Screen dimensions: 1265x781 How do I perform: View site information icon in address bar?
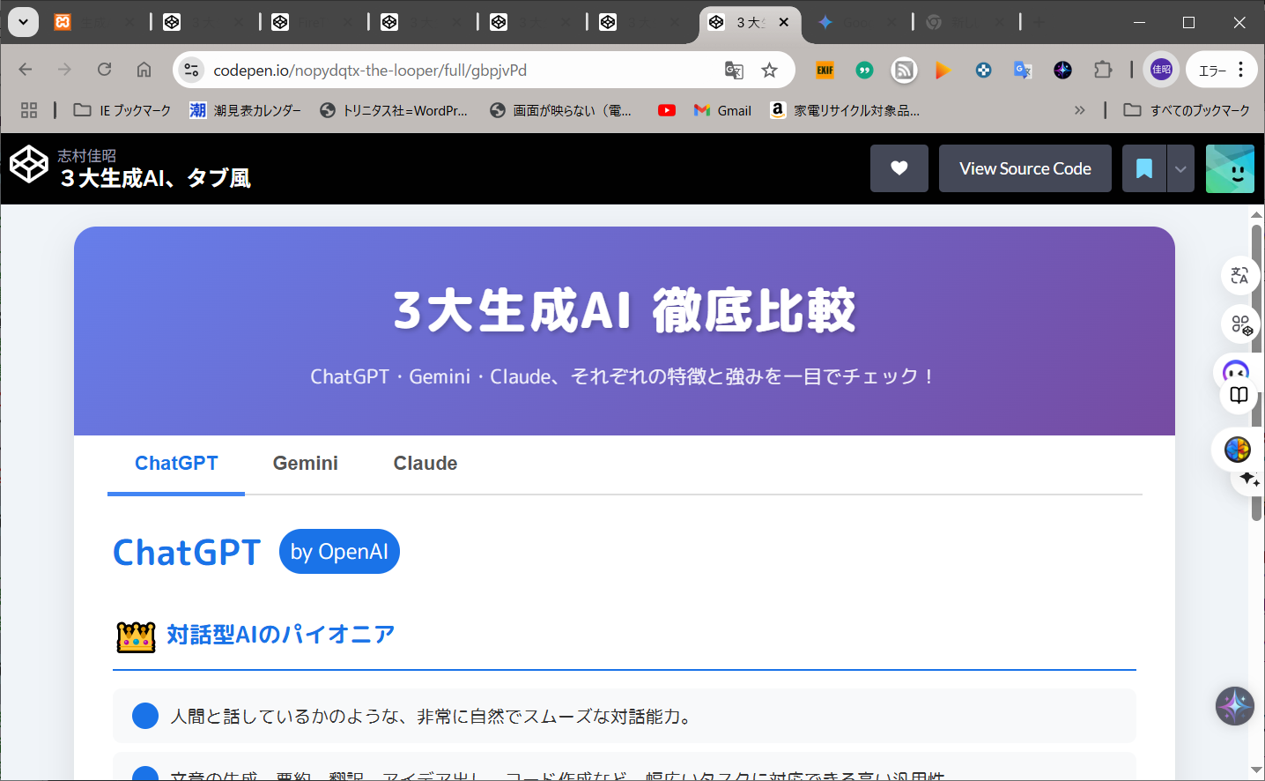pyautogui.click(x=191, y=70)
